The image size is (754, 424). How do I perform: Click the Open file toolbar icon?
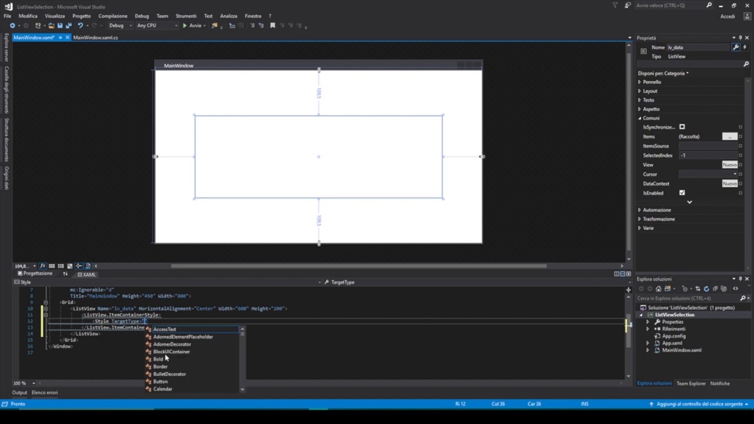coord(51,25)
